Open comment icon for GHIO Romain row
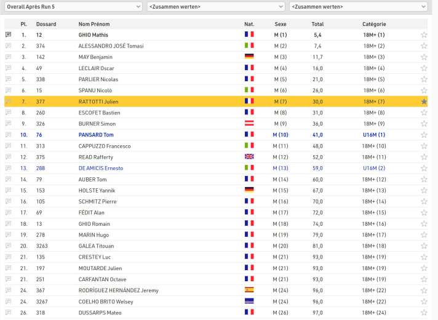The height and width of the screenshot is (320, 438). (9, 223)
